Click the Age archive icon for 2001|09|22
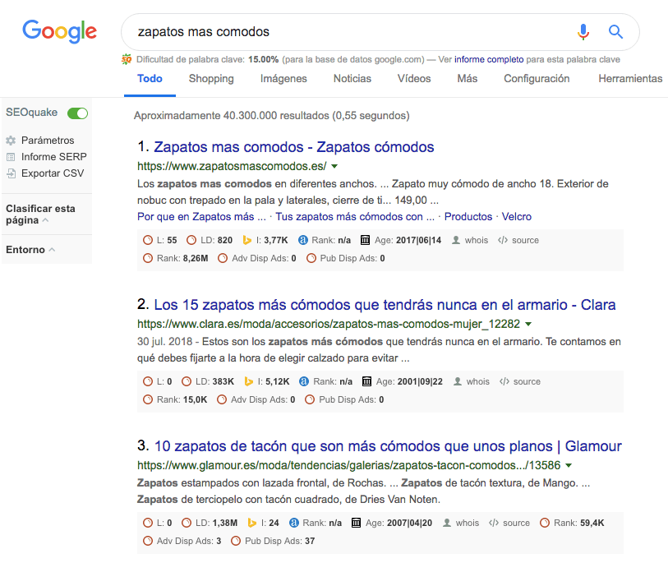 [x=366, y=381]
